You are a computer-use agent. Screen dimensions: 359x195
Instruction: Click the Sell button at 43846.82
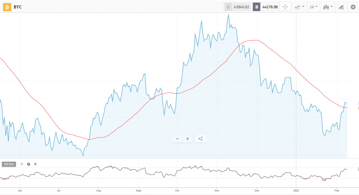[x=238, y=7]
